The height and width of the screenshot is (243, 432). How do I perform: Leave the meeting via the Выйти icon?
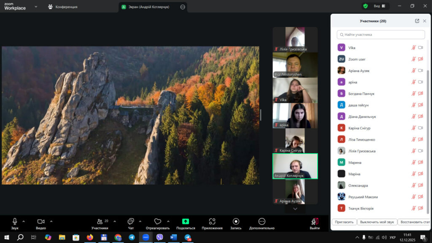point(314,221)
